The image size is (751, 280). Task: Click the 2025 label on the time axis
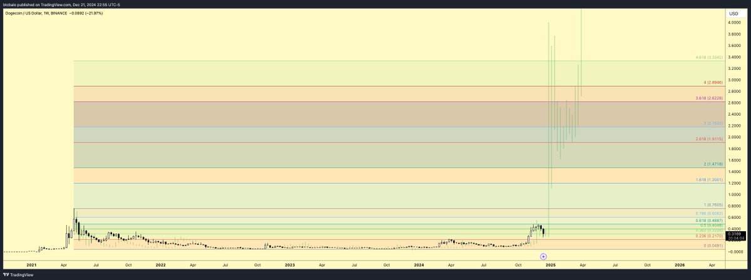550,265
